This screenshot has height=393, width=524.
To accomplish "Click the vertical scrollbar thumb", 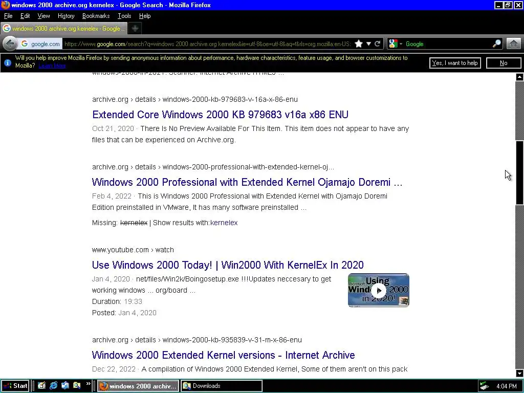I will click(519, 172).
